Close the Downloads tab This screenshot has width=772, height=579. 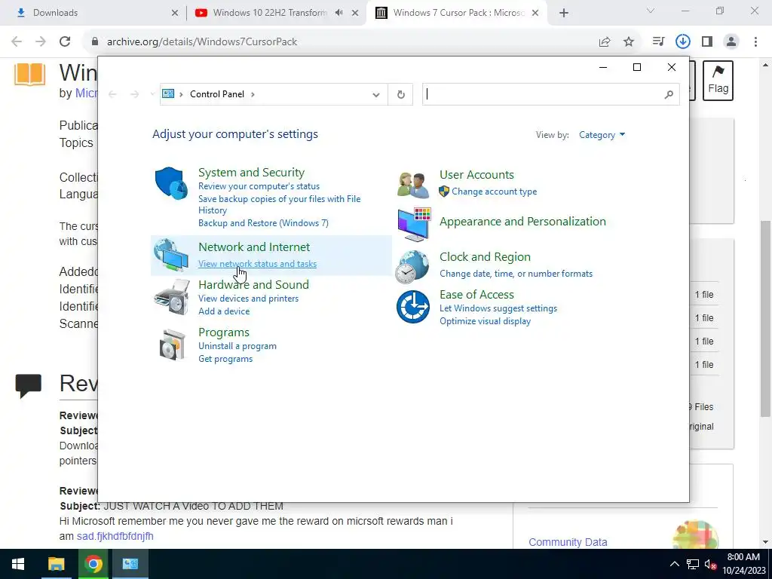click(x=175, y=14)
